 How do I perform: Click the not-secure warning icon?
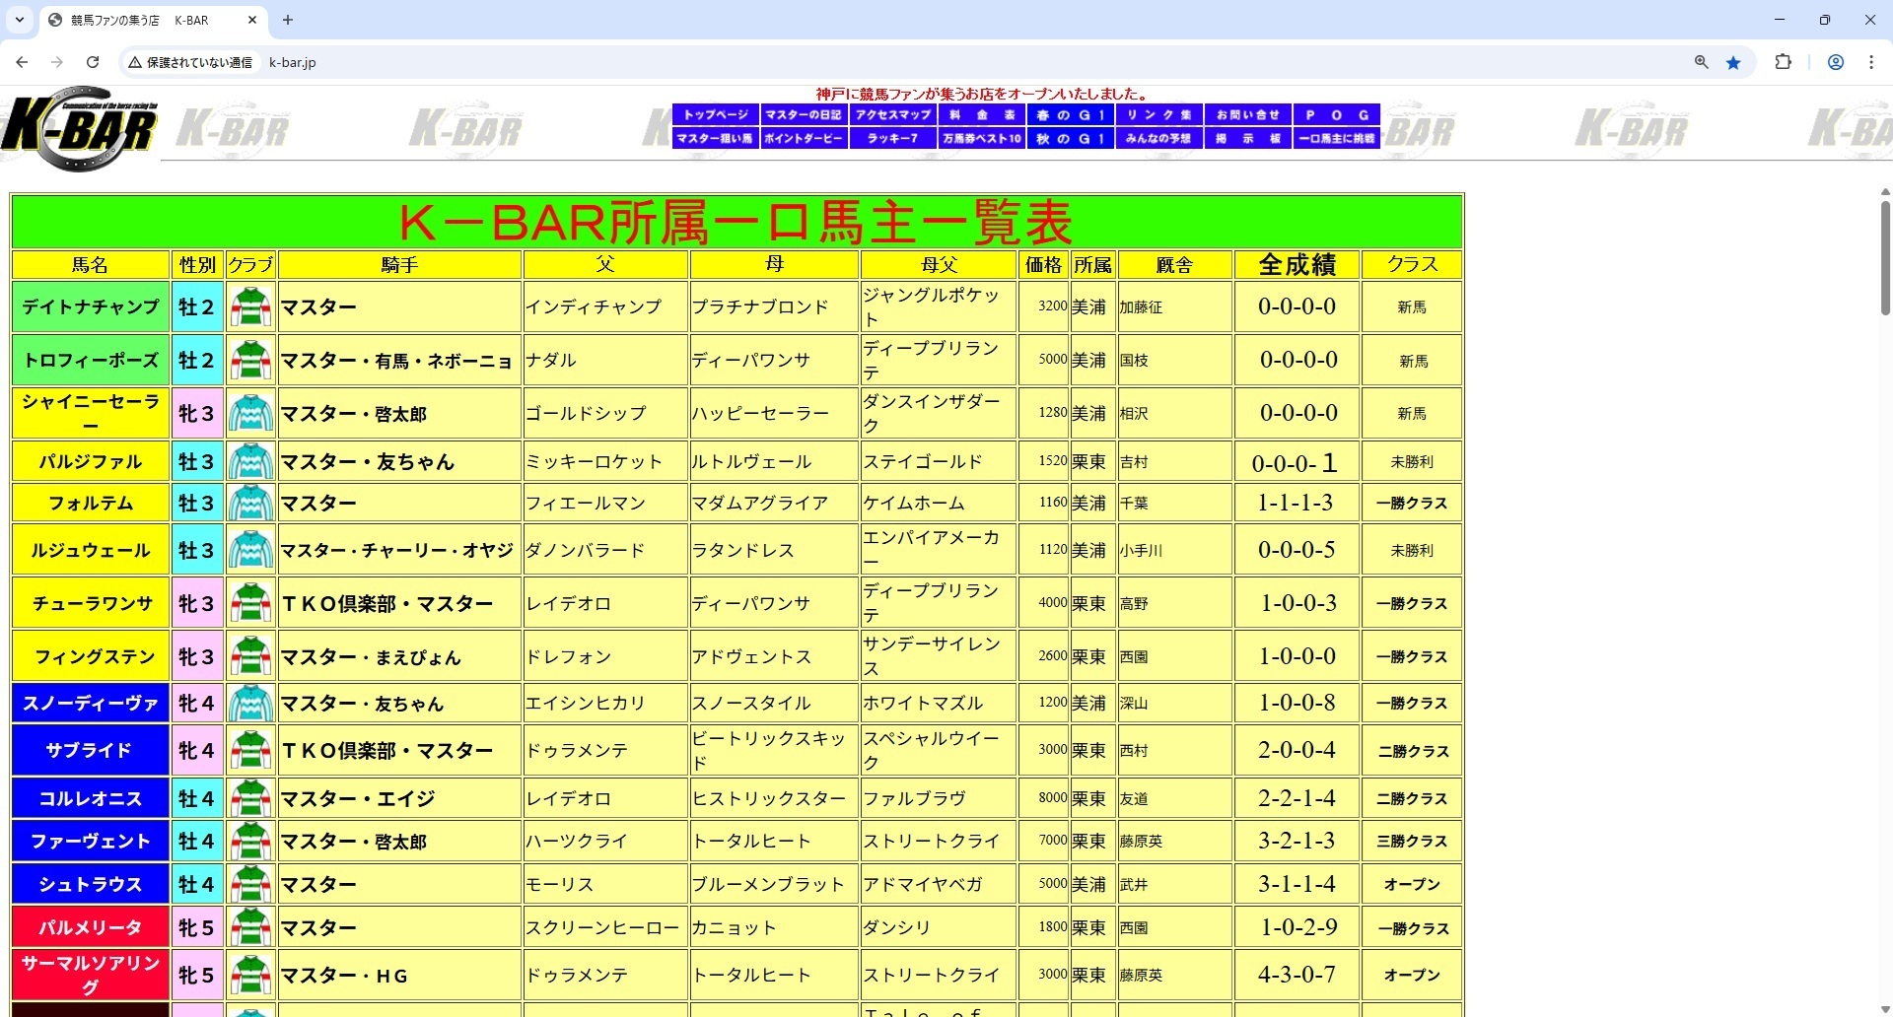[136, 62]
